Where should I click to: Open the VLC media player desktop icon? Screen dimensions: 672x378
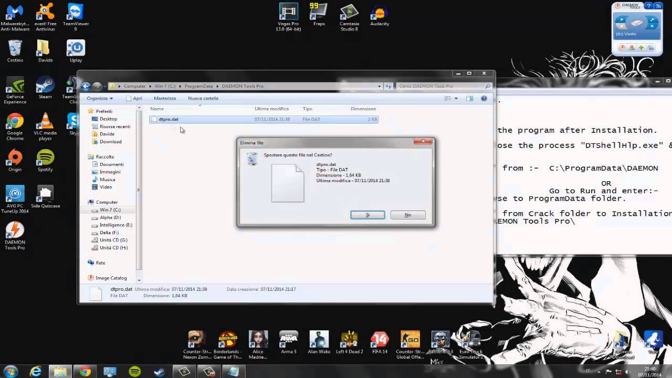pos(45,127)
